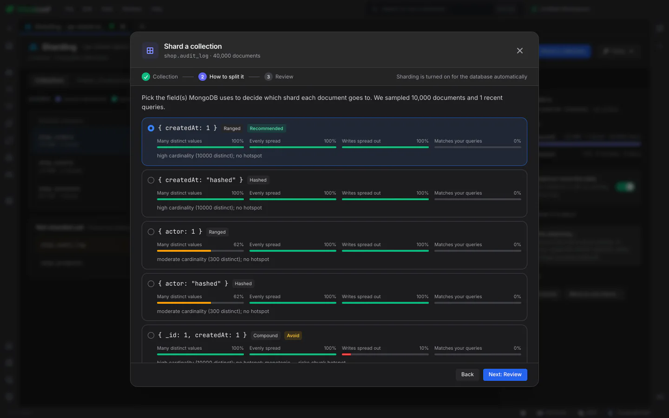Click Next: Review to continue
Screen dimensions: 669x418
click(505, 375)
